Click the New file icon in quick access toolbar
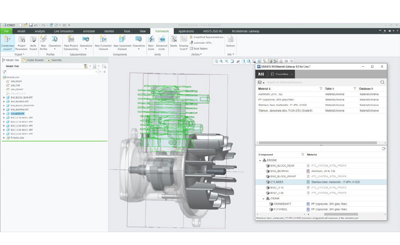Image resolution: width=400 pixels, height=245 pixels. coord(21,25)
